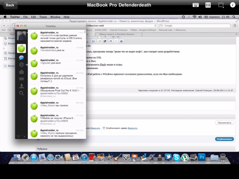Viewport: 239px width, 179px height.
Task: Click the Google search field in Safari
Action: click(x=195, y=25)
